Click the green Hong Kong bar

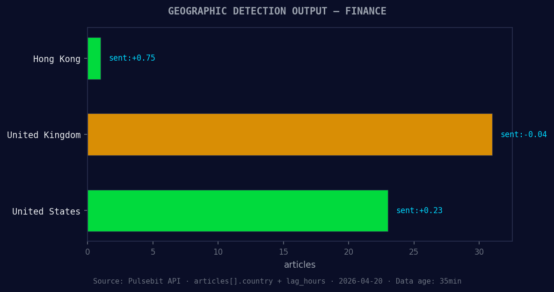click(94, 59)
